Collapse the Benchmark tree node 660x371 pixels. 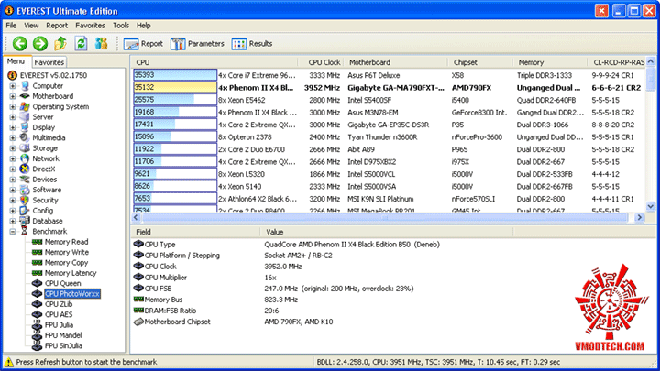point(13,232)
